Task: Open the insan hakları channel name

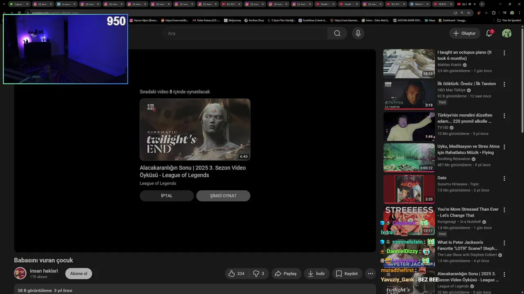Action: 44,271
